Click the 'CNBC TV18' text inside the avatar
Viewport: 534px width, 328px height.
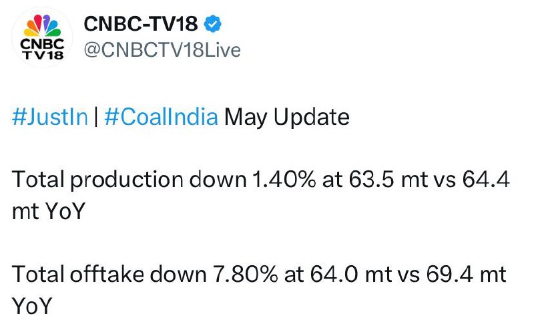(42, 49)
